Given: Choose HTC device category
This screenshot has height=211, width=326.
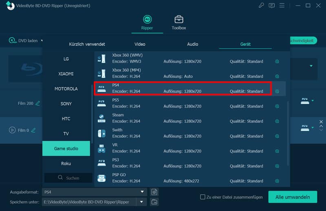Looking at the screenshot, I should coord(66,119).
